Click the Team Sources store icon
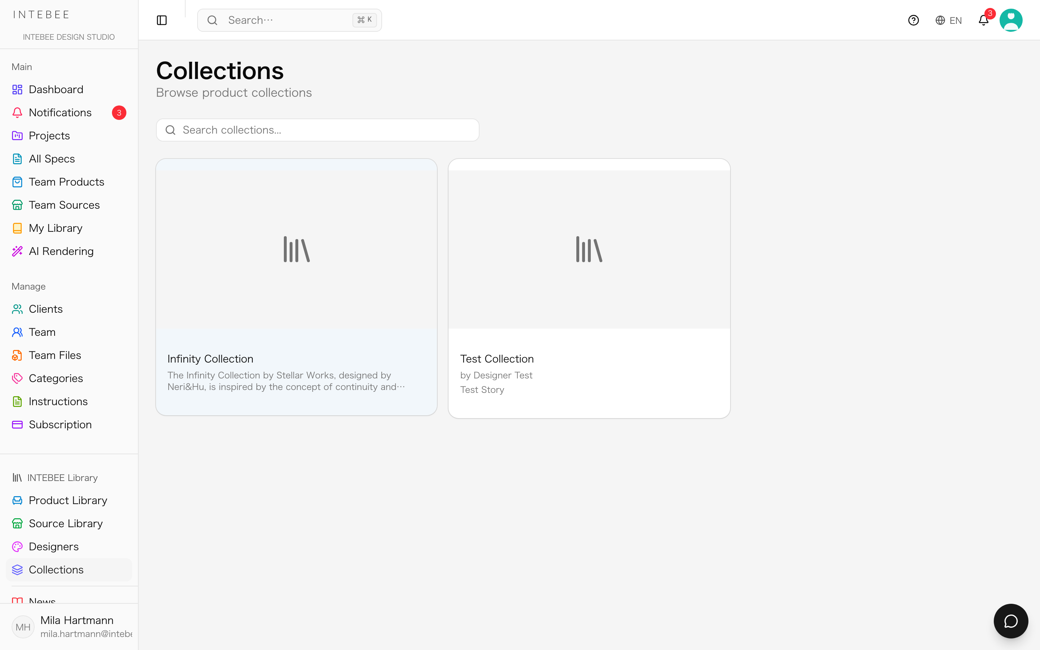This screenshot has height=650, width=1040. [x=17, y=205]
